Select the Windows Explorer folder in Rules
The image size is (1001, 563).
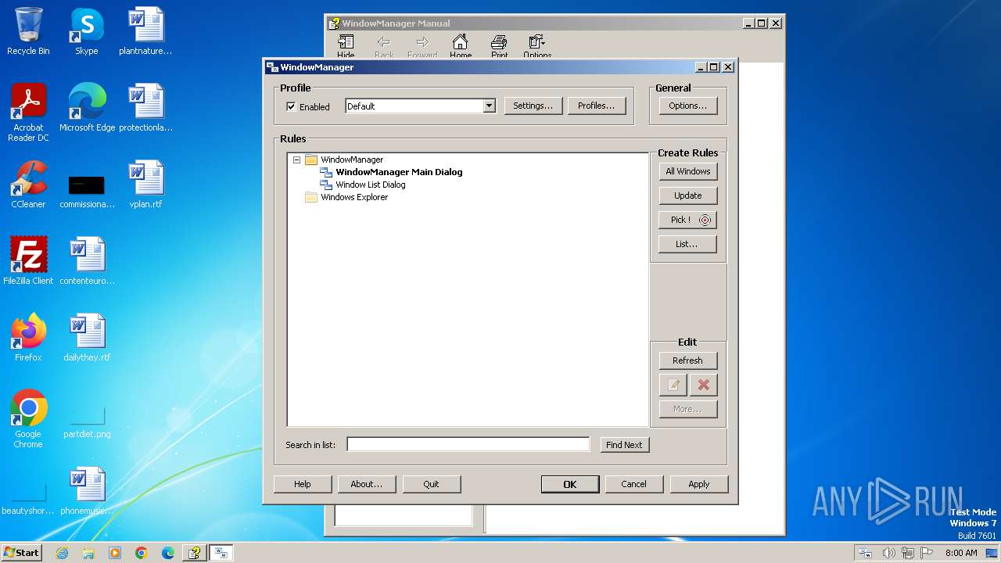[354, 197]
